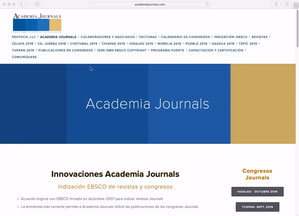
Task: Open TUXPAN 2019 navigation link
Action: click(23, 50)
